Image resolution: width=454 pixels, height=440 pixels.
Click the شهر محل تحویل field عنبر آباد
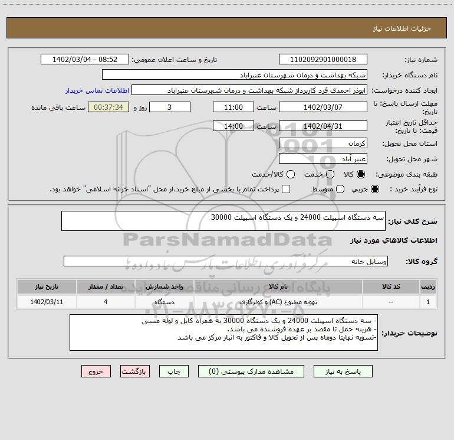coord(323,159)
